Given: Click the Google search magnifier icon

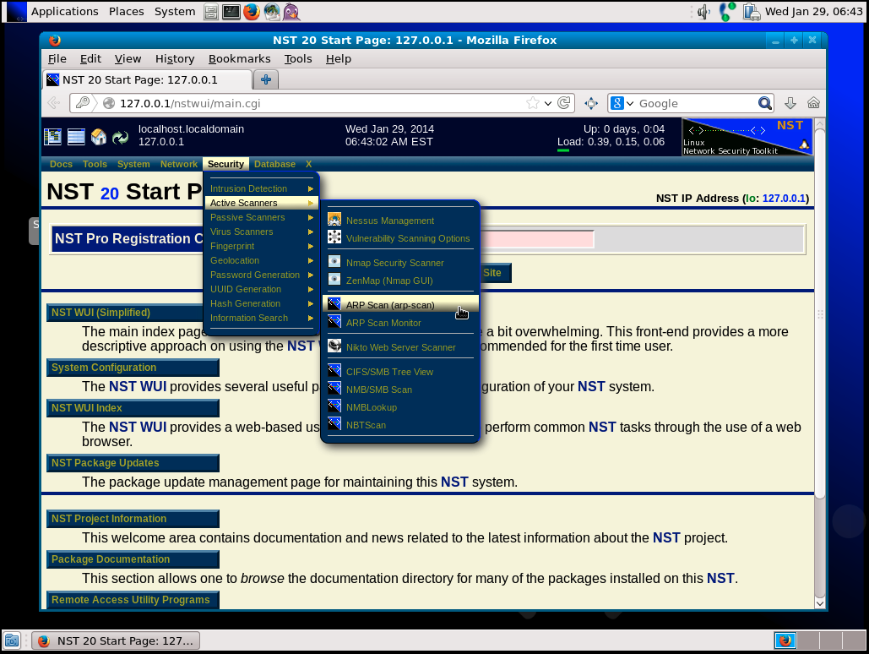Looking at the screenshot, I should [x=764, y=102].
